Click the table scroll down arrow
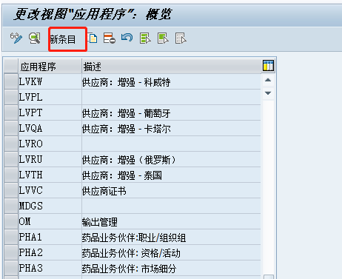342x279 pixels. click(268, 93)
